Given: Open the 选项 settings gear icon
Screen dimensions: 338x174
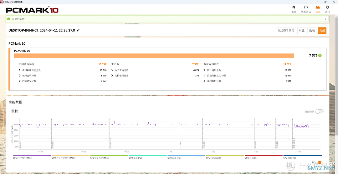Looking at the screenshot, I should point(327,7).
